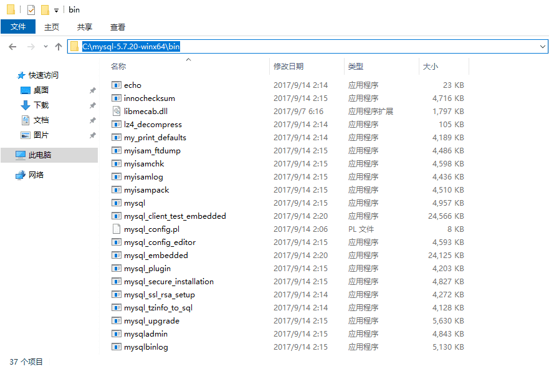This screenshot has width=549, height=369.
Task: Click the Forward navigation arrow
Action: point(31,47)
